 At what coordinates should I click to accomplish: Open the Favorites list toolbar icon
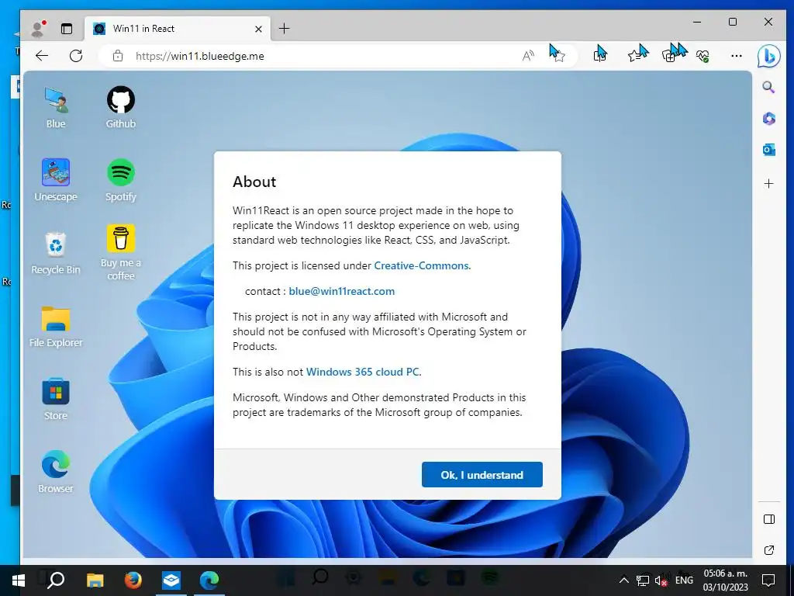[x=636, y=56]
